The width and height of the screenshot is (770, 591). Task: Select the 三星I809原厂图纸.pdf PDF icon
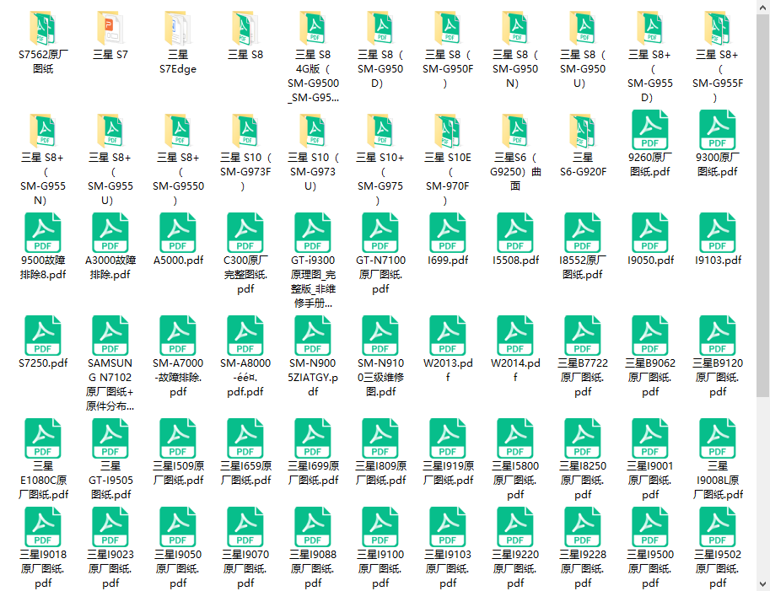tap(380, 438)
